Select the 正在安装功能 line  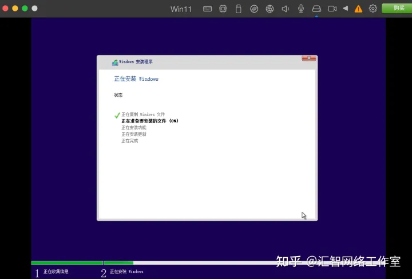click(x=134, y=128)
